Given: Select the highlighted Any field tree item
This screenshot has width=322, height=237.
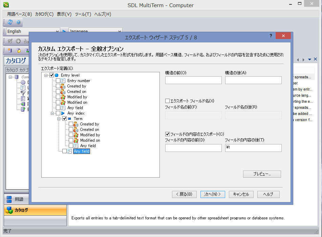Looking at the screenshot, I should click(82, 151).
